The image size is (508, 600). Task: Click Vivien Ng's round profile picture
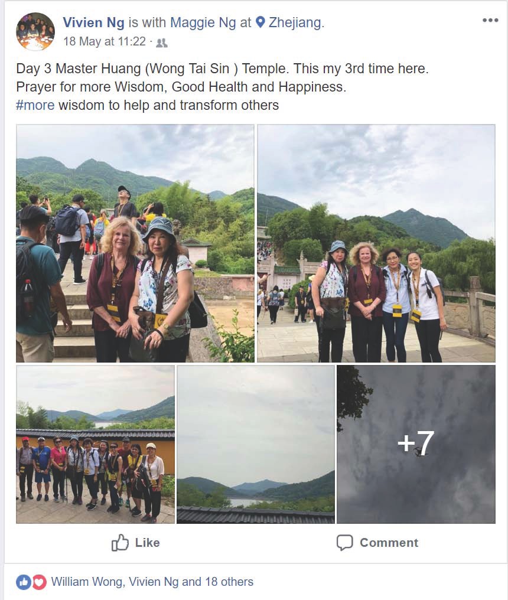click(35, 31)
